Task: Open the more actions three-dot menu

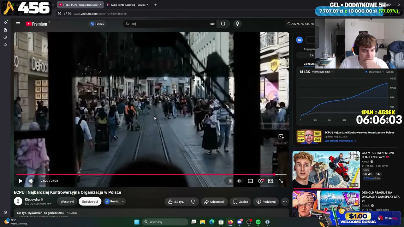Action: point(285,202)
